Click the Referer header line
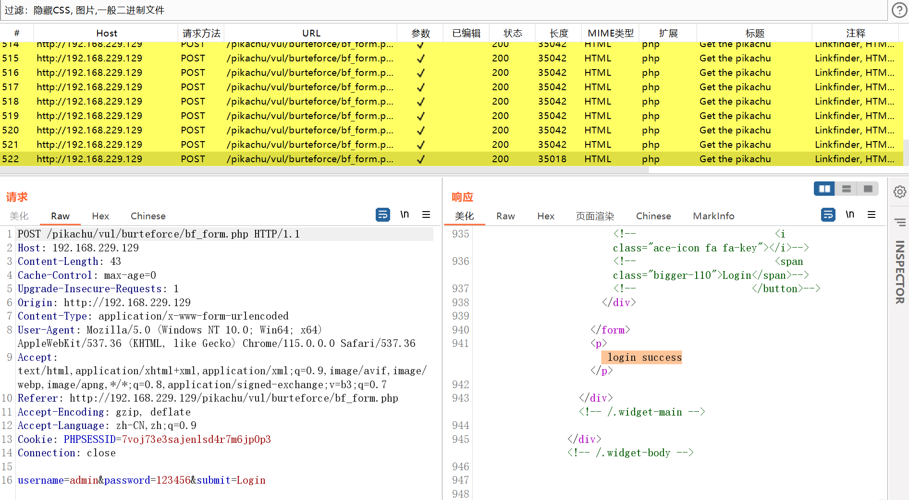This screenshot has height=500, width=909. (208, 398)
